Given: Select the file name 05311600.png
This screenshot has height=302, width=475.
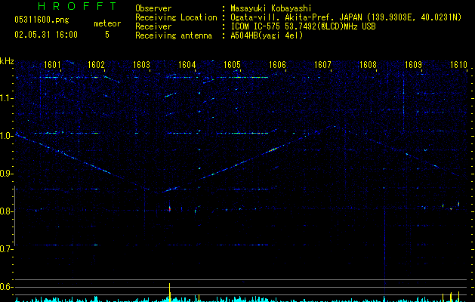Looking at the screenshot, I should pyautogui.click(x=42, y=20).
